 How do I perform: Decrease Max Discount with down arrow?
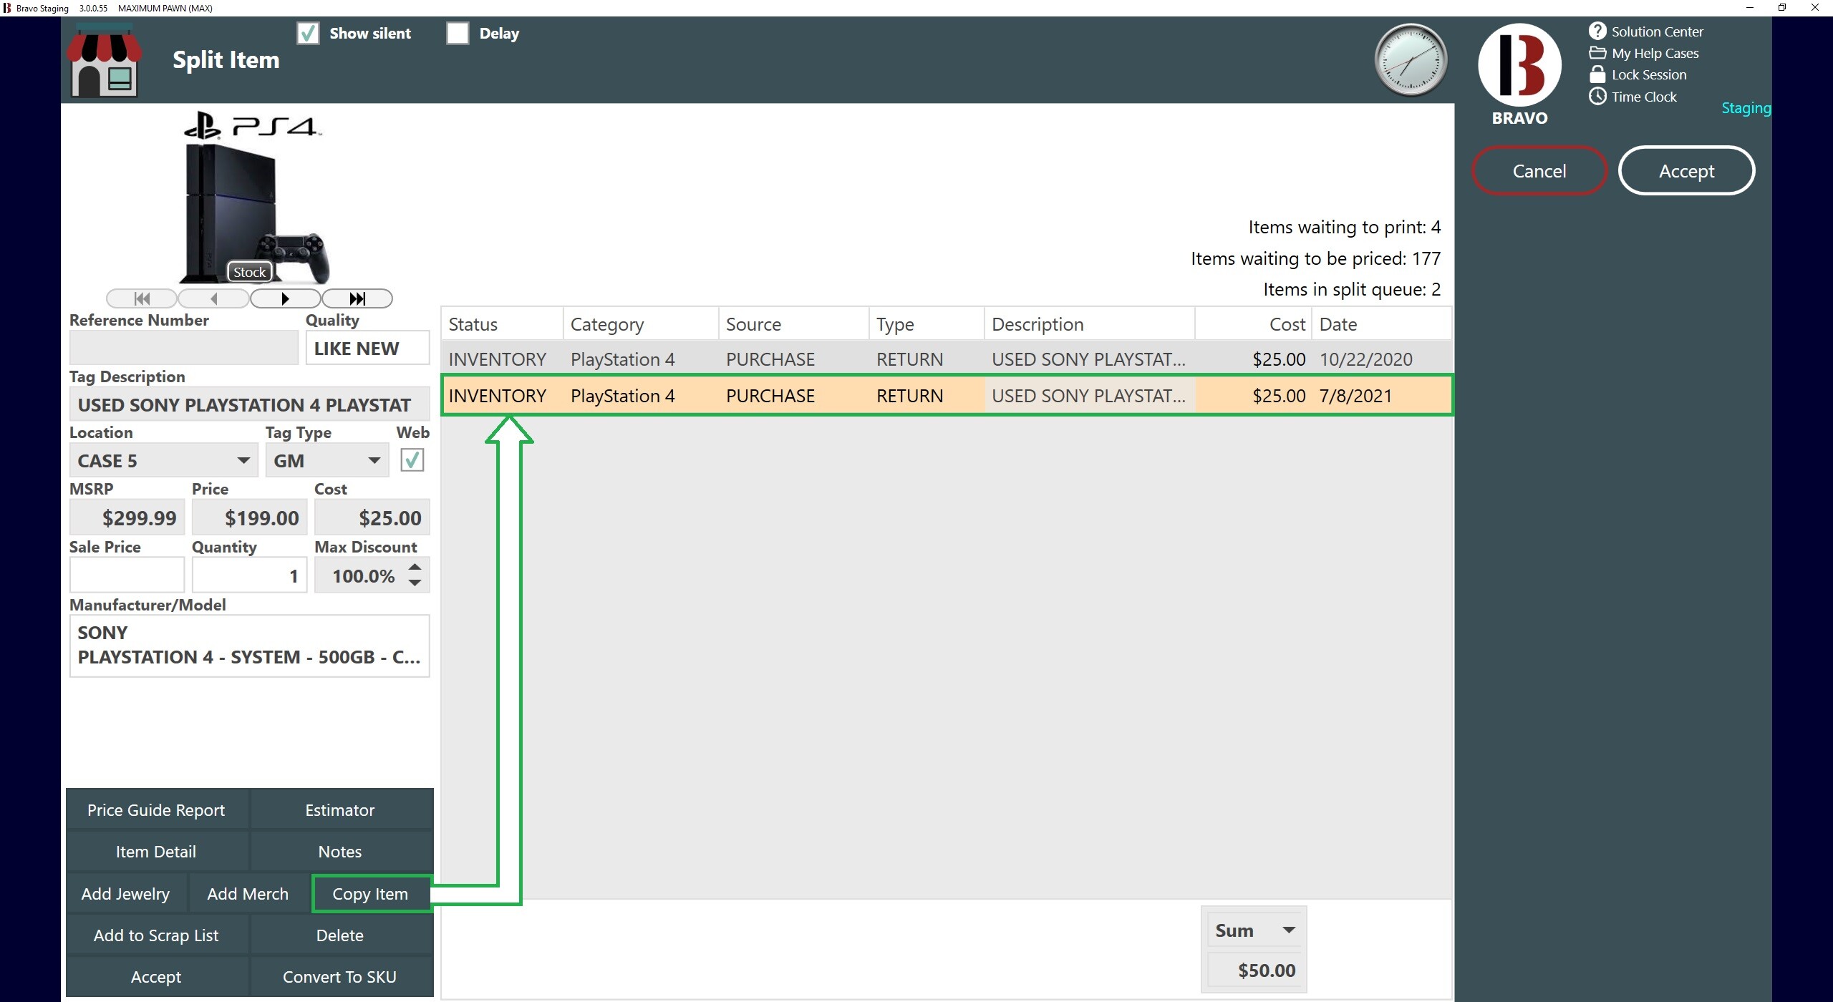coord(415,583)
